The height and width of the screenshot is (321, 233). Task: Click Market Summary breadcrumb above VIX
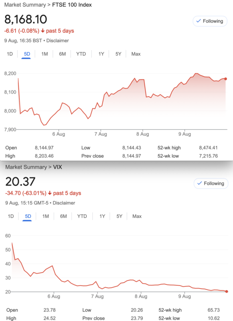(x=26, y=167)
